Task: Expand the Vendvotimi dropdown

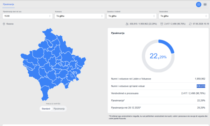Action: [184, 16]
